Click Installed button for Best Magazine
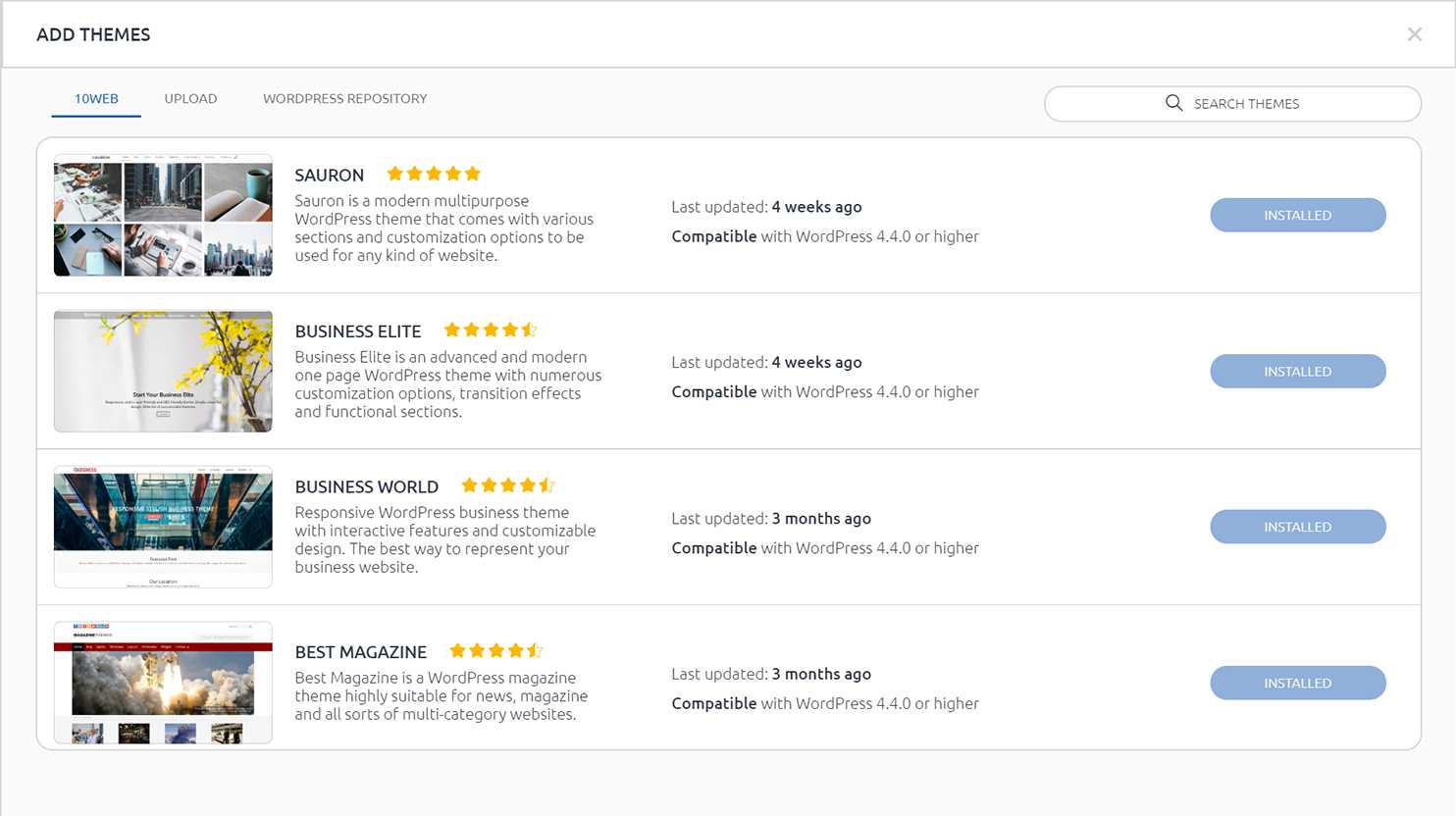The height and width of the screenshot is (816, 1456). [x=1297, y=683]
